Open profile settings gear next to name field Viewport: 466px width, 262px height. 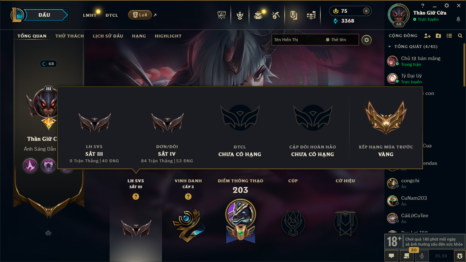367,40
